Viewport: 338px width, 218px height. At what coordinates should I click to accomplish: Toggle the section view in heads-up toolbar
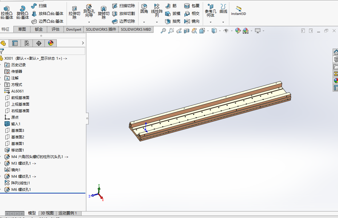(x=186, y=31)
